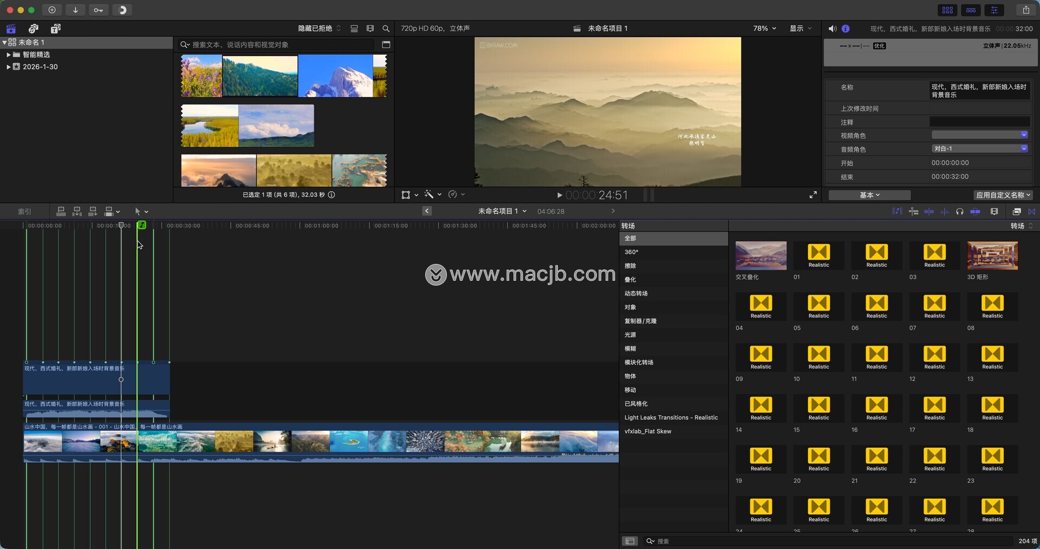Click the 索引 index button
1040x549 pixels.
coord(24,211)
